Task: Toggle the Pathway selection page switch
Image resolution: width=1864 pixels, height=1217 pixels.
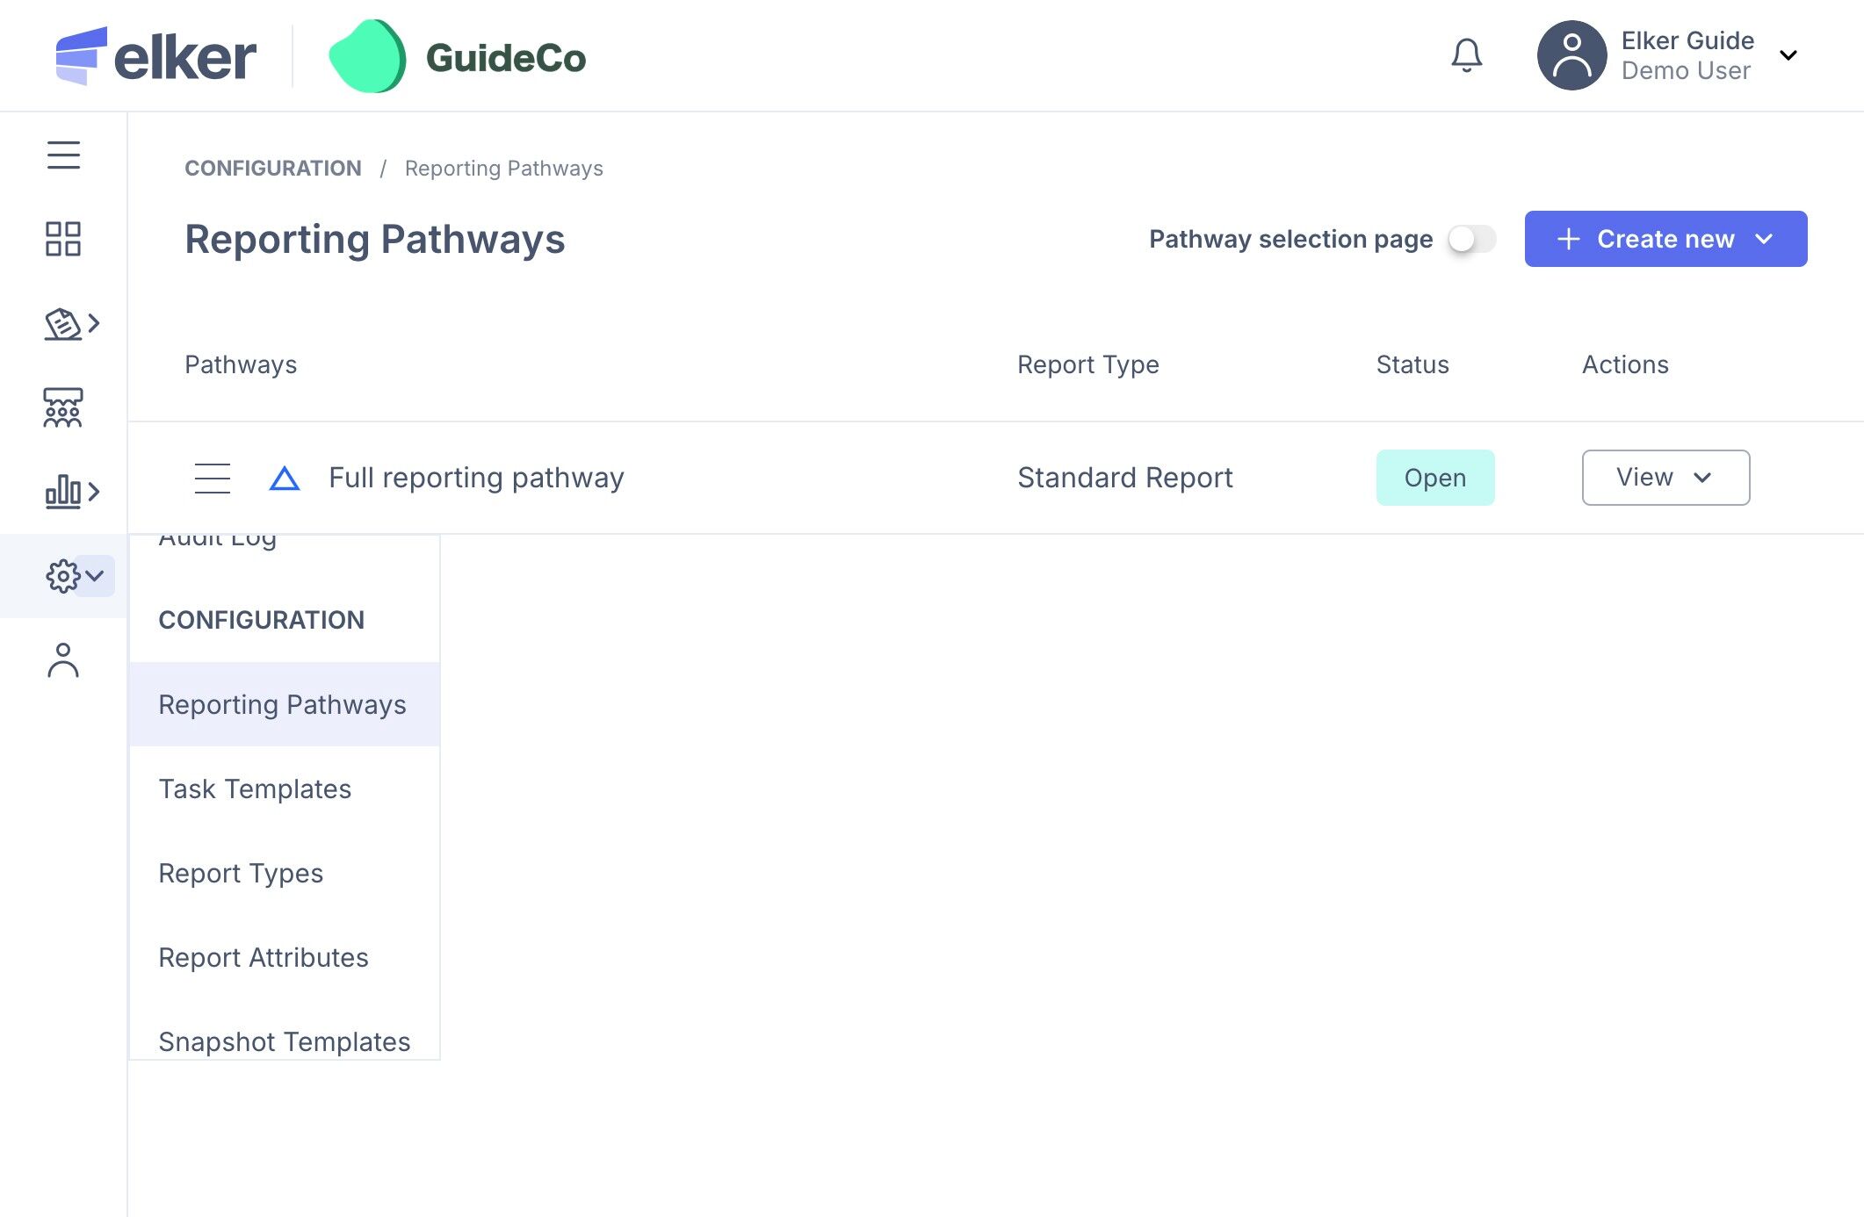Action: (1472, 239)
